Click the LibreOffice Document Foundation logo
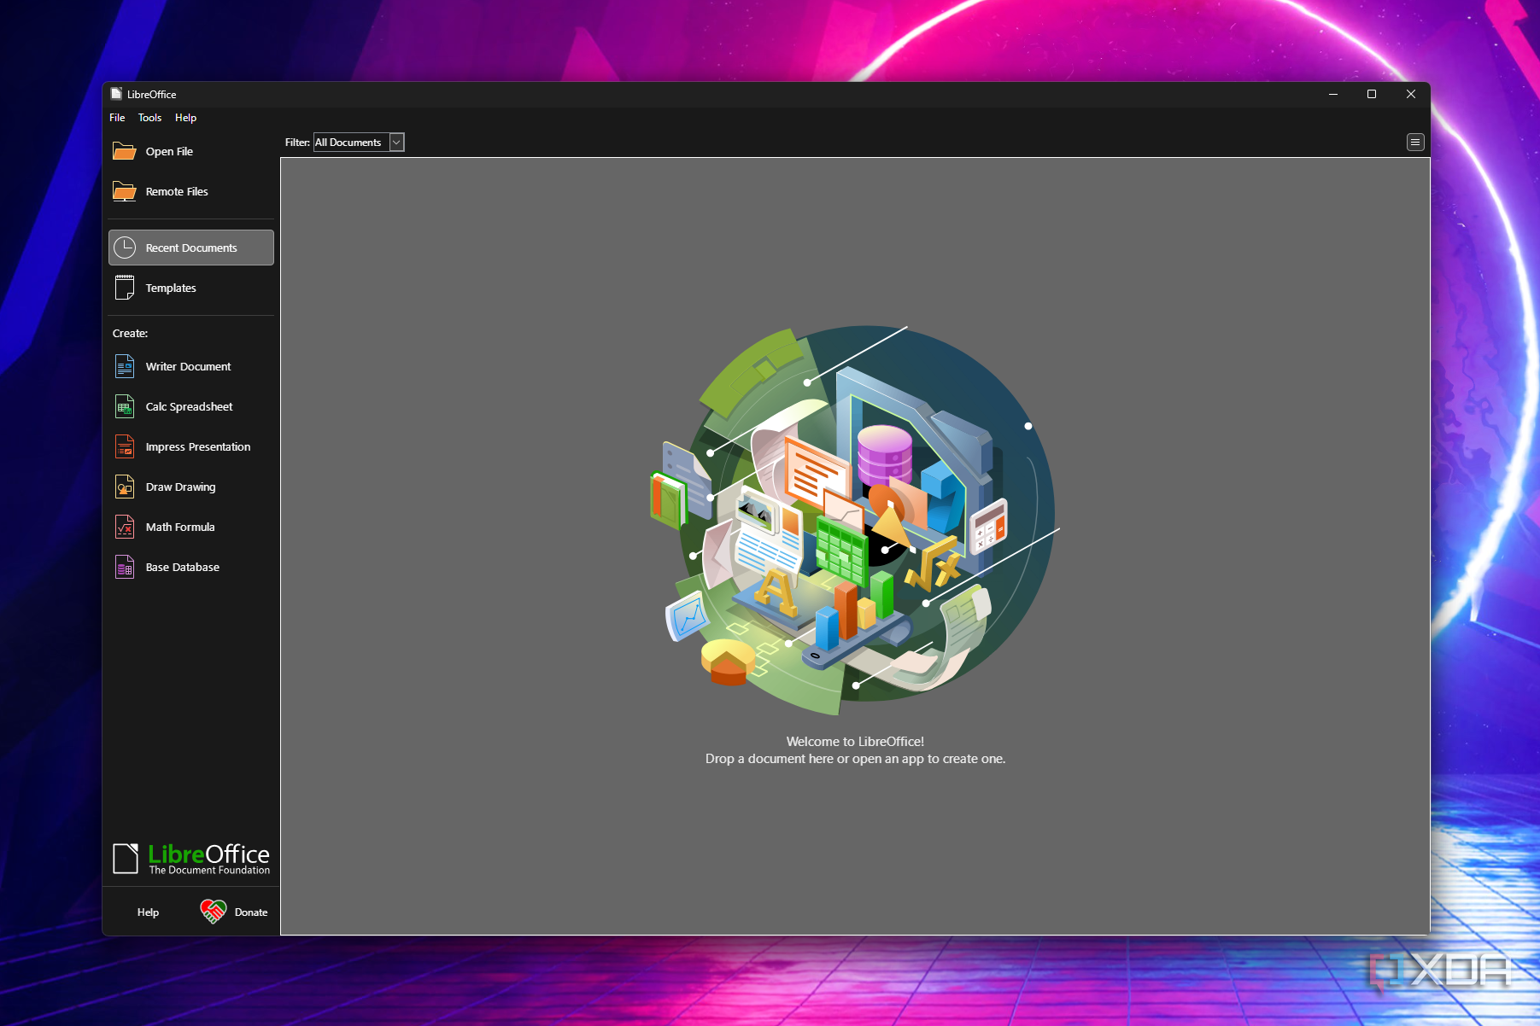The image size is (1540, 1026). click(x=191, y=859)
